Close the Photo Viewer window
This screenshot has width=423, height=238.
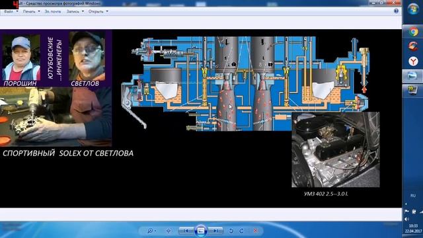pos(394,3)
